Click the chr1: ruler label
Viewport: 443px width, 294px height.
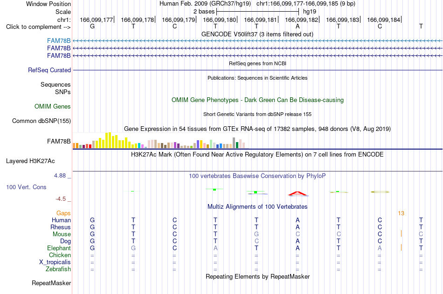[64, 20]
